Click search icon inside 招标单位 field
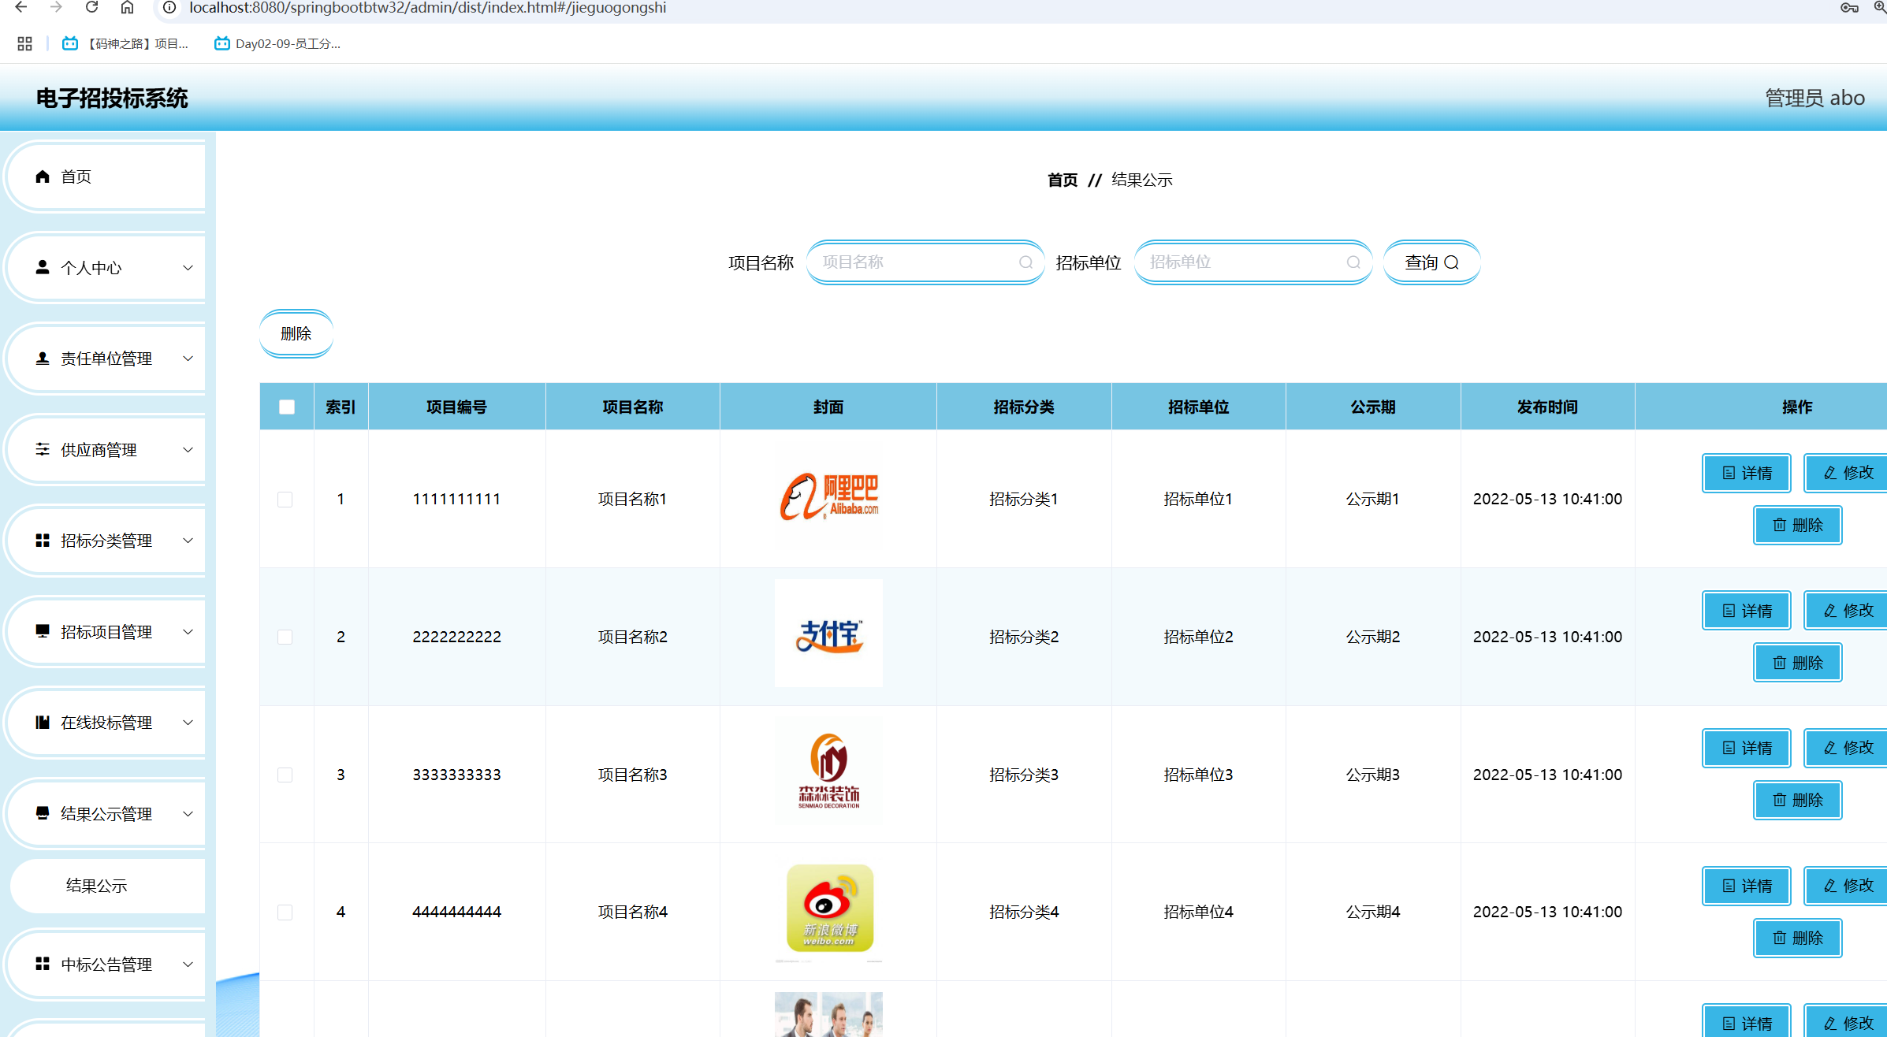The height and width of the screenshot is (1037, 1887). [x=1353, y=262]
